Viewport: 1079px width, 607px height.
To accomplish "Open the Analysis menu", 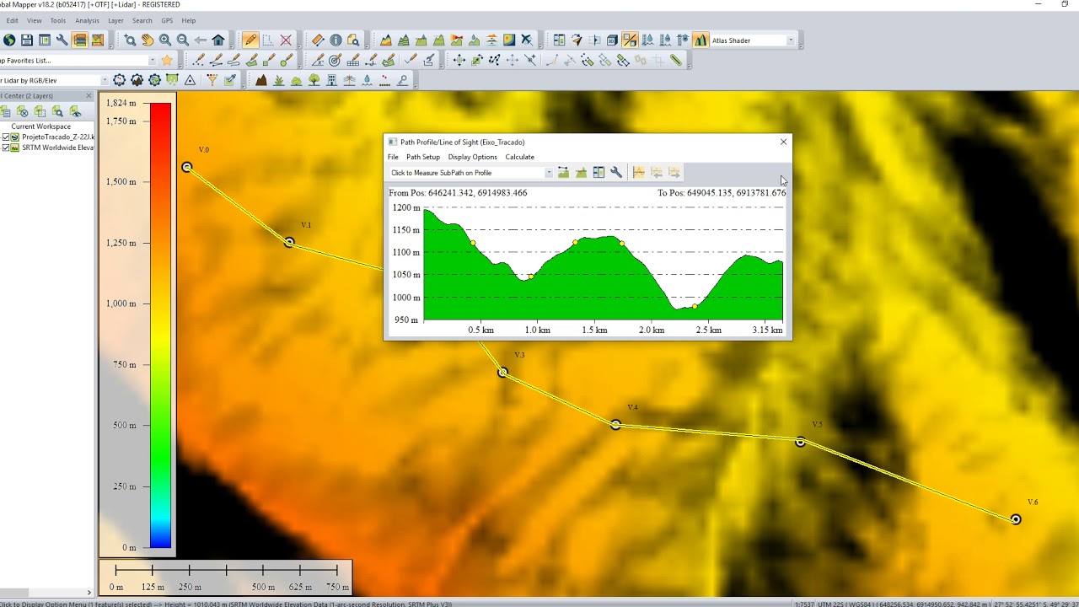I will (87, 20).
